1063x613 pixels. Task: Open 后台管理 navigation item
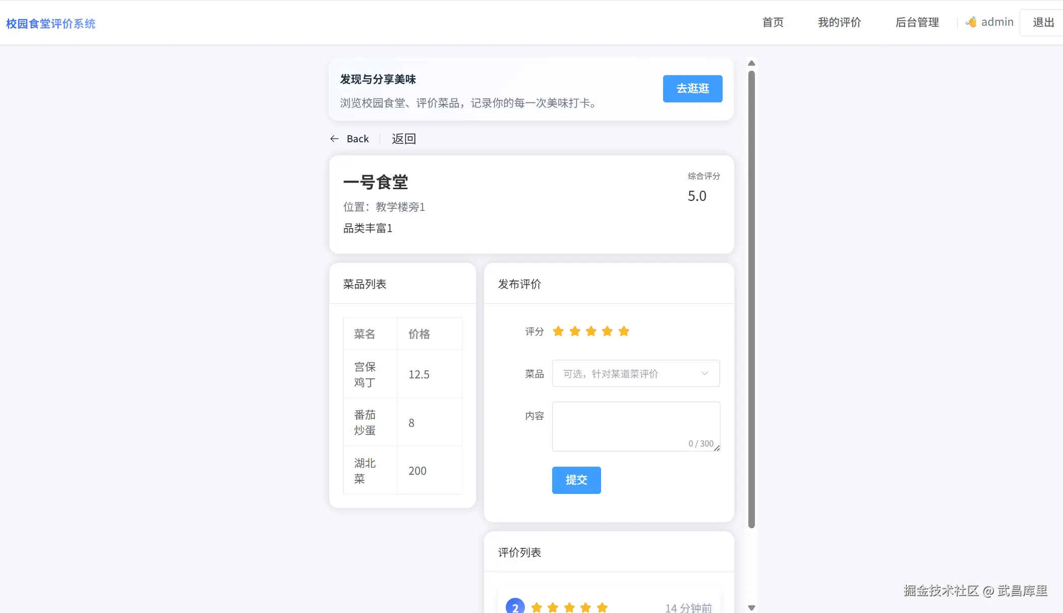tap(917, 22)
